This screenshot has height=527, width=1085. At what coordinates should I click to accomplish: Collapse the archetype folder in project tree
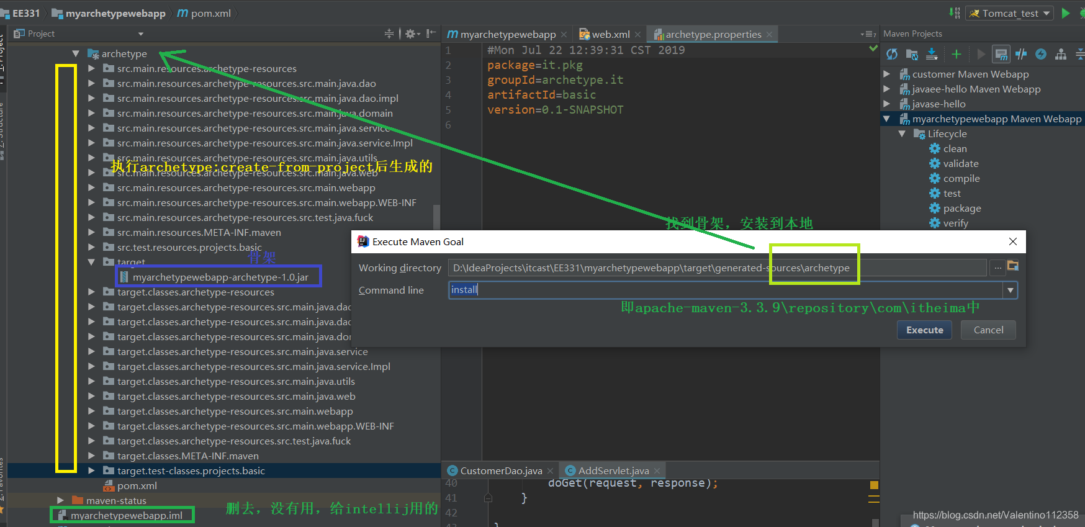tap(76, 54)
